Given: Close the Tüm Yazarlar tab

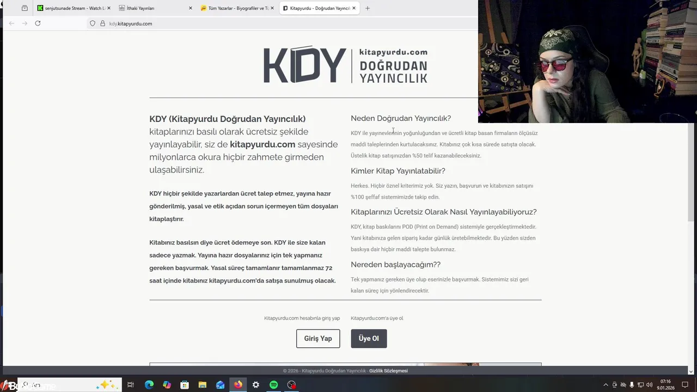Looking at the screenshot, I should tap(272, 8).
